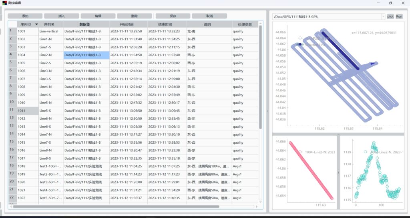Click the 数据集 column header
This screenshot has width=410, height=218.
87,24
